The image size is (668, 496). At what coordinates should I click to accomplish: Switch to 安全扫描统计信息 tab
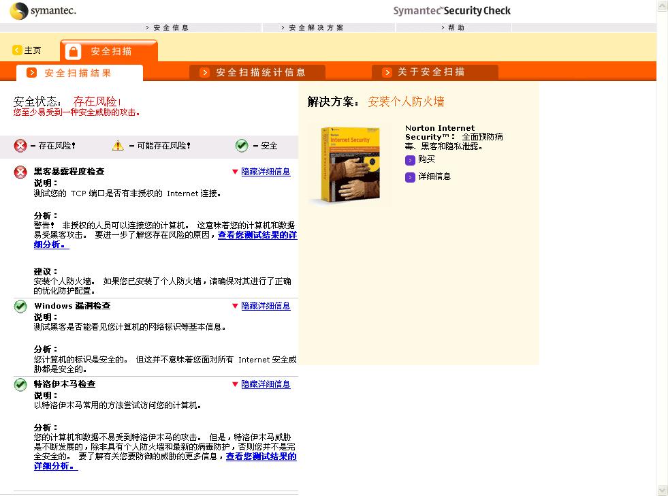coord(257,72)
